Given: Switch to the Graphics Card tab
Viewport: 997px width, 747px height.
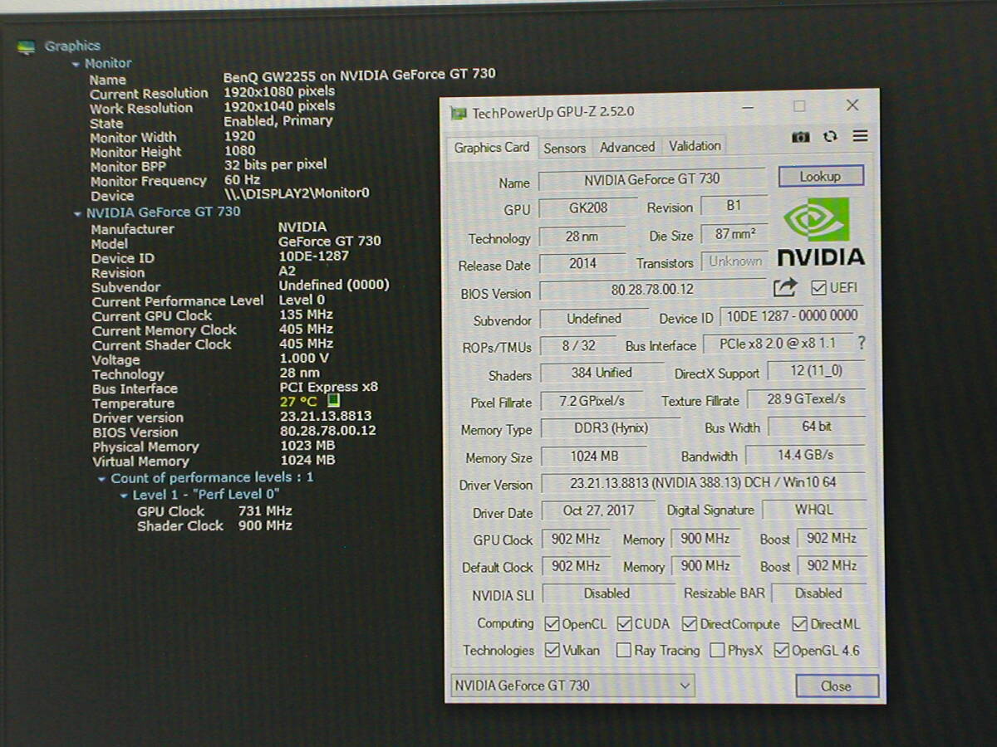Looking at the screenshot, I should [x=492, y=148].
